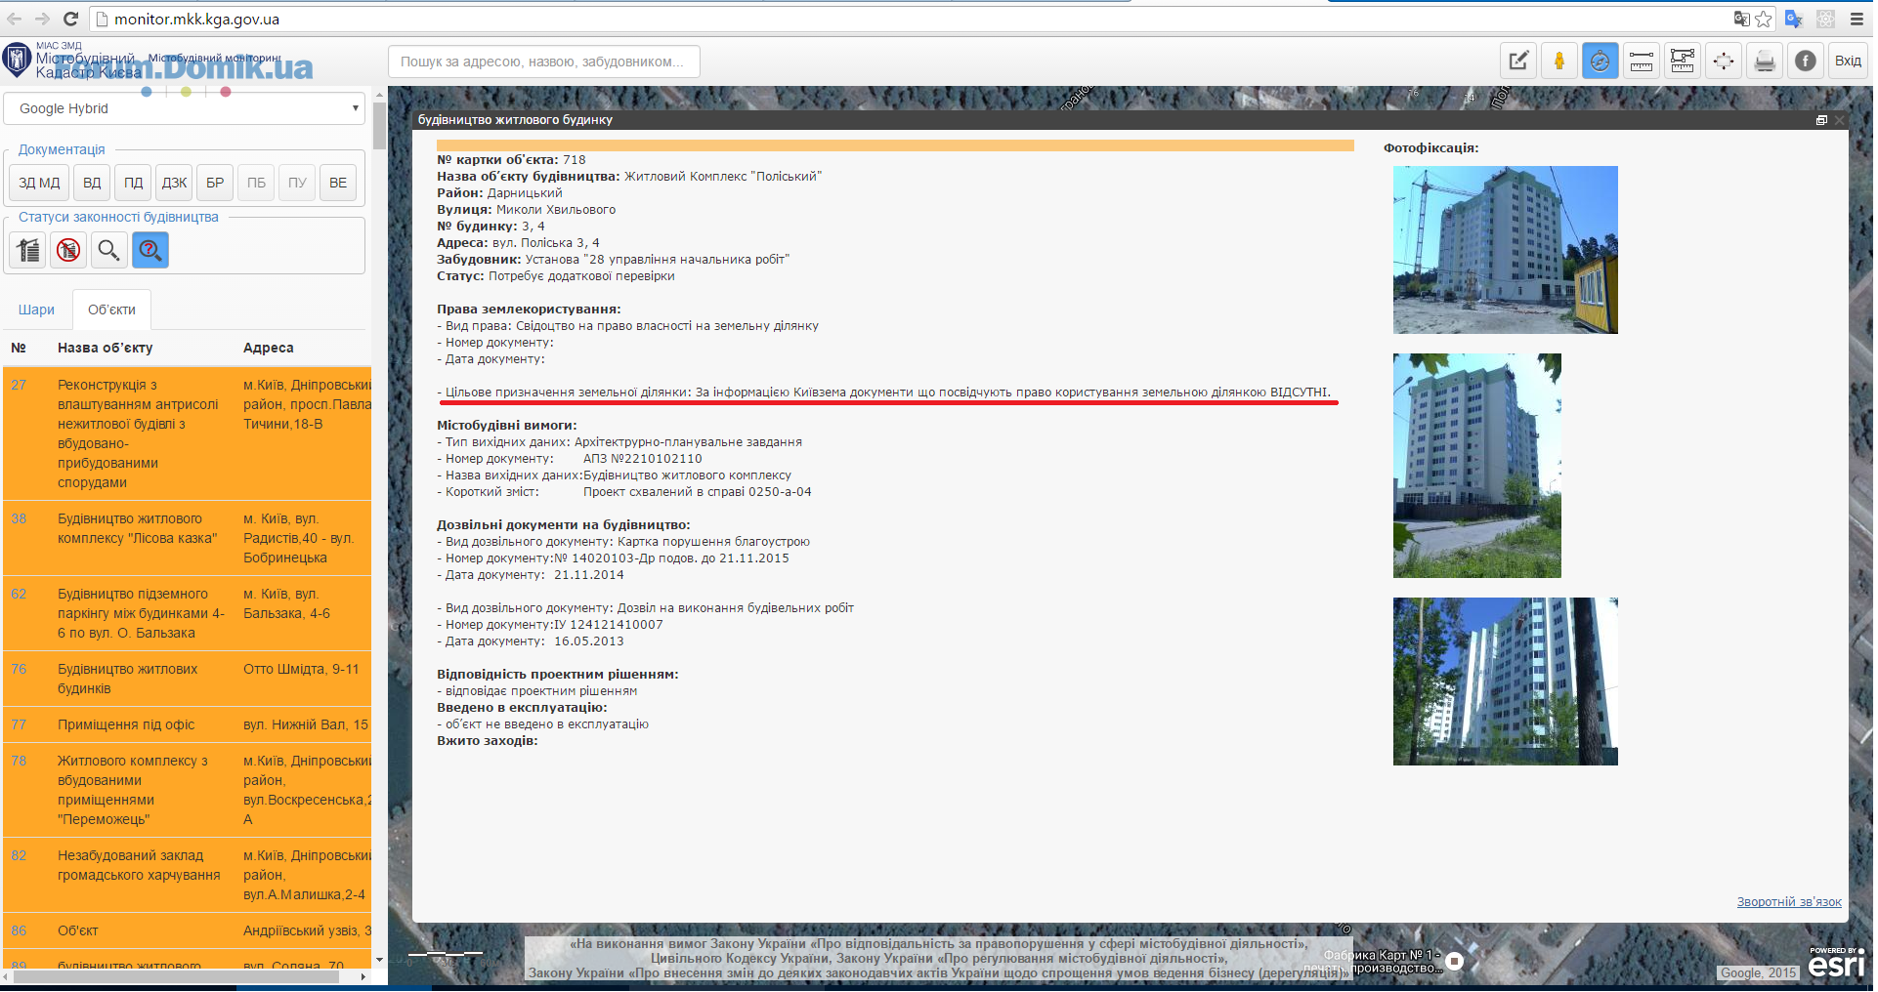Click the Зворотній зв'язок feedback link
The image size is (1878, 992).
1788,902
